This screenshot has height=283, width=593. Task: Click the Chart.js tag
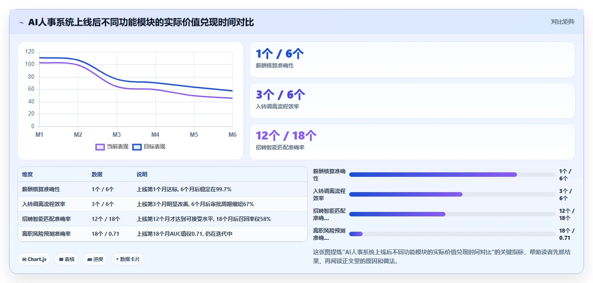click(34, 259)
